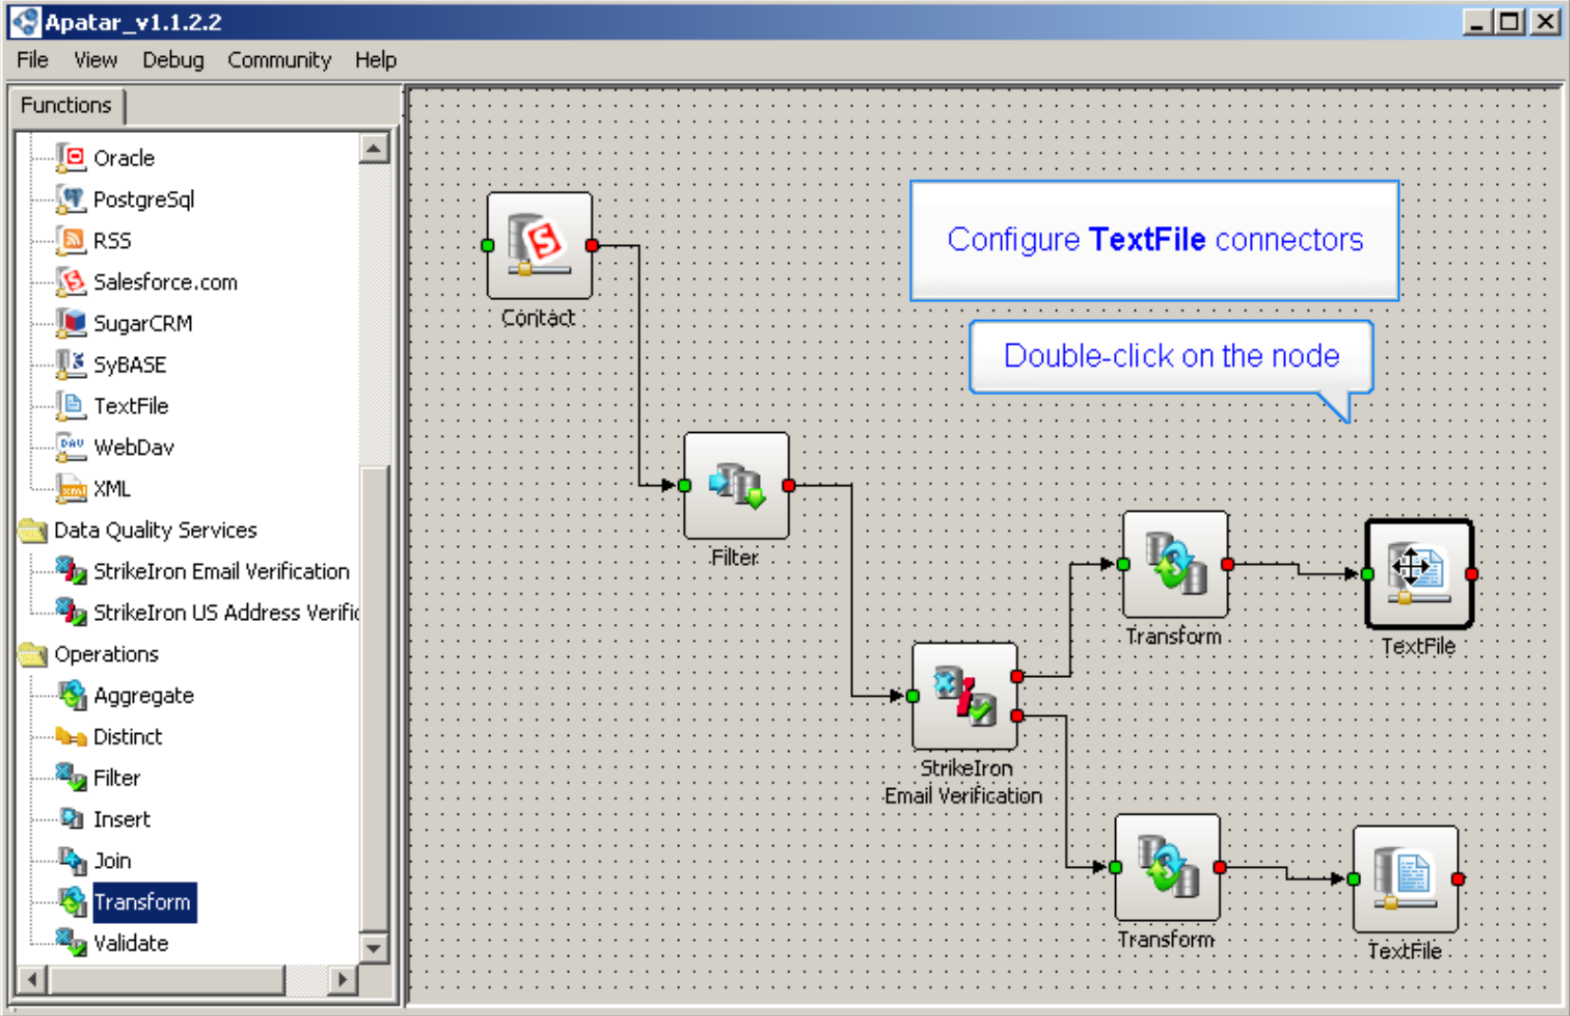Screen dimensions: 1570x1016
Task: Select the XML connector icon
Action: click(71, 488)
